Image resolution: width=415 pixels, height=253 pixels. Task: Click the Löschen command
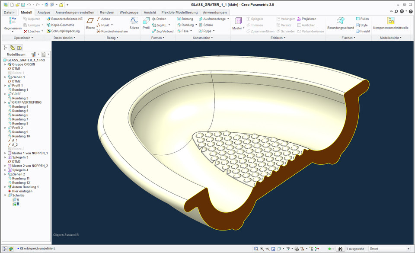point(35,31)
